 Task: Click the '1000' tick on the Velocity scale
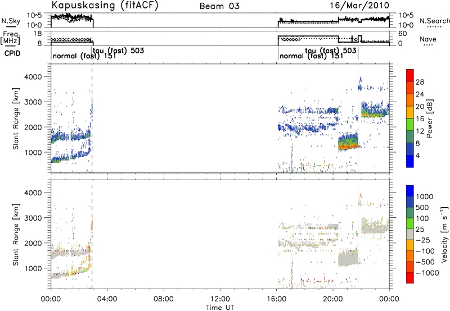click(x=425, y=196)
